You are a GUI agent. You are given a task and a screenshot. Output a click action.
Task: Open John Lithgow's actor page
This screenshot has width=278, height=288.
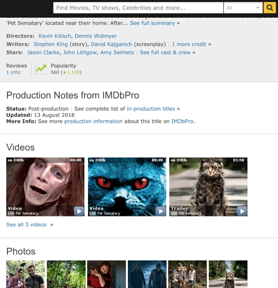coord(80,52)
